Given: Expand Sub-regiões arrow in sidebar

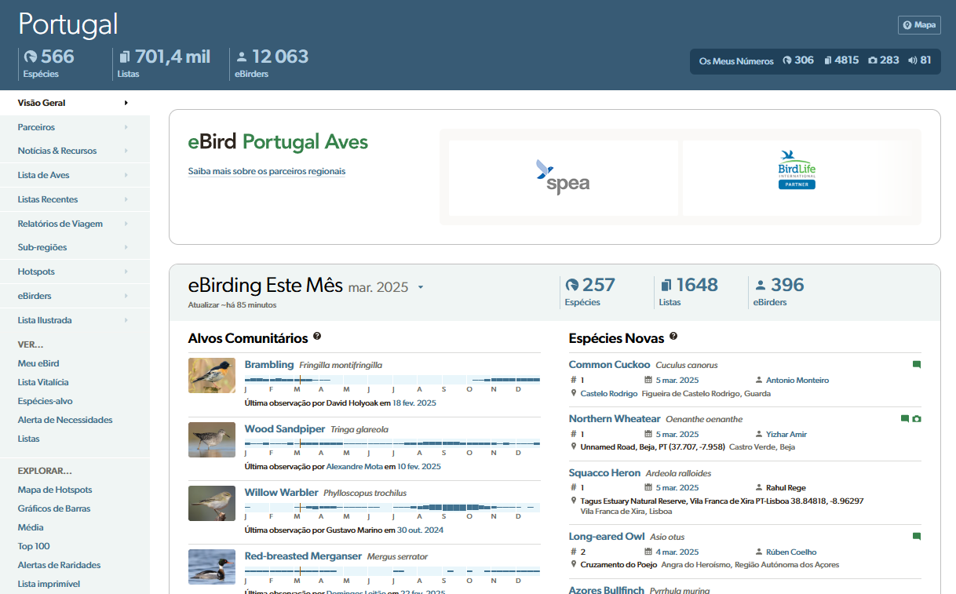Looking at the screenshot, I should (x=126, y=247).
